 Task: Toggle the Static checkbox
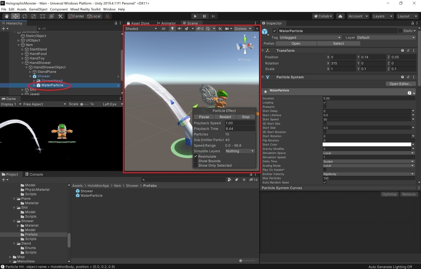point(400,31)
